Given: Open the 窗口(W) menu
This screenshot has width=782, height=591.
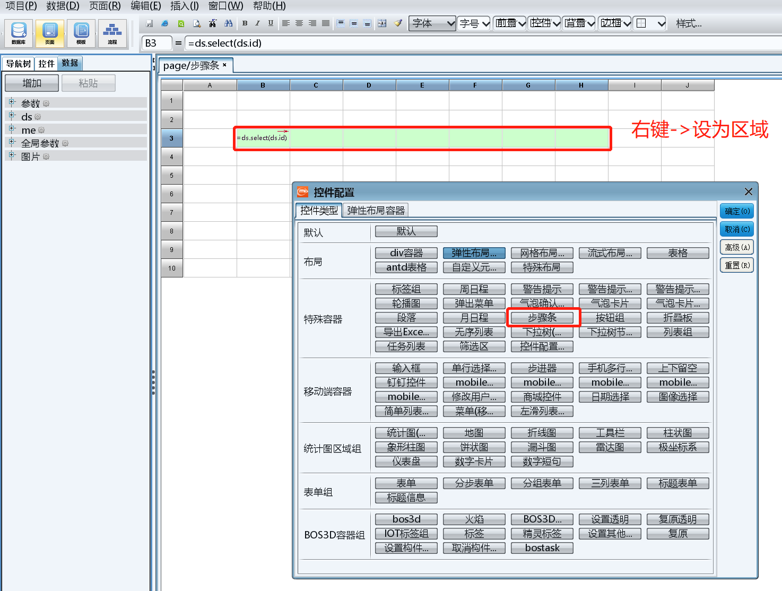Looking at the screenshot, I should coord(225,6).
